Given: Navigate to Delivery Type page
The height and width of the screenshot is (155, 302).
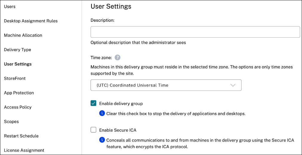Looking at the screenshot, I should [x=18, y=50].
